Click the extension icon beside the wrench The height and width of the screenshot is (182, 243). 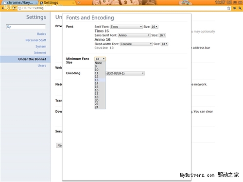[x=234, y=8]
